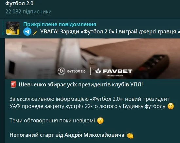Click the video preview in the post
The width and height of the screenshot is (180, 143).
point(92,59)
